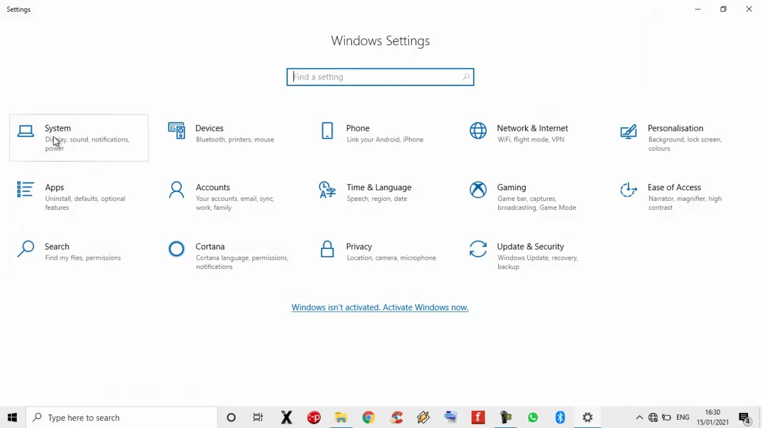The image size is (762, 428).
Task: Select the System category title
Action: coord(58,128)
